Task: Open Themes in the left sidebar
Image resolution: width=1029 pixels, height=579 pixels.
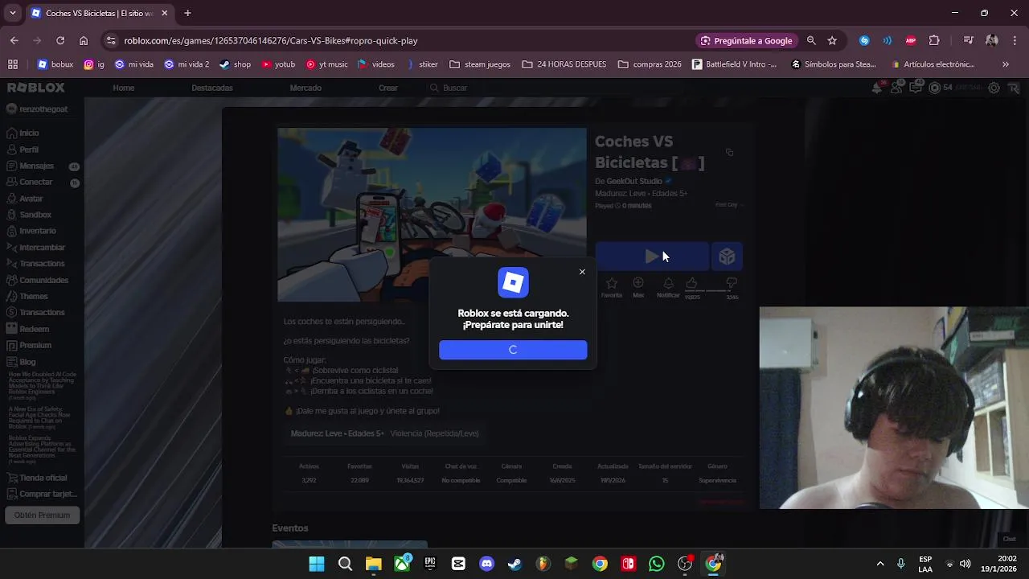Action: (x=33, y=296)
